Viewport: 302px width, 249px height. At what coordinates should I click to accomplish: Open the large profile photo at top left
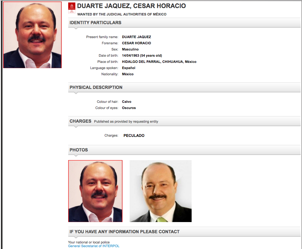tap(32, 35)
